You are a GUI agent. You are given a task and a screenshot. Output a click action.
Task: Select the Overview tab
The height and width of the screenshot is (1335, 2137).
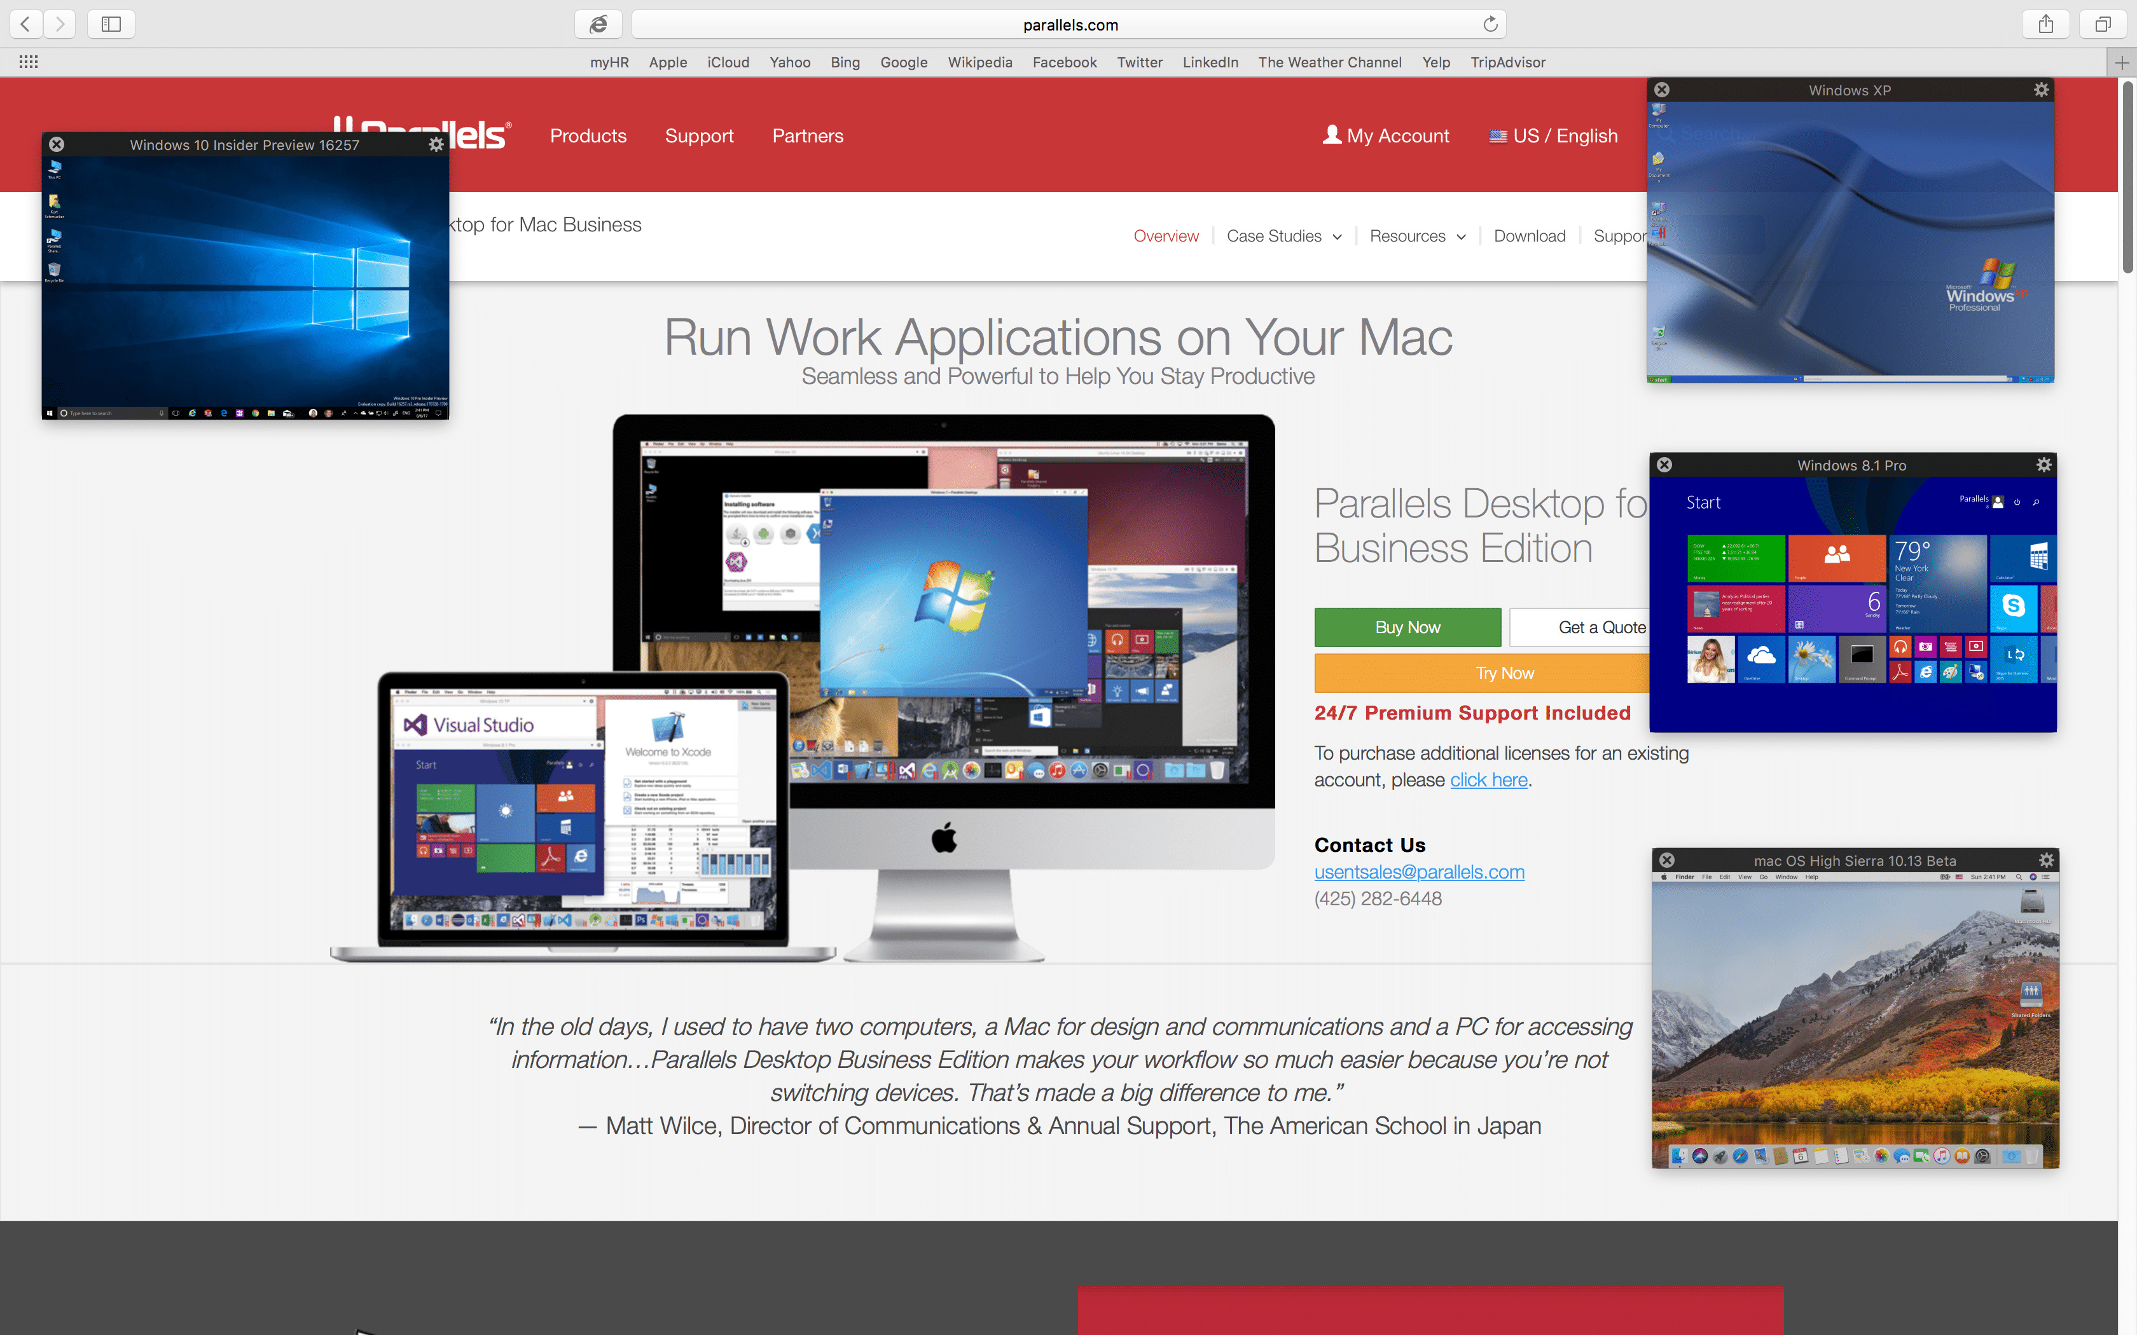[1166, 236]
